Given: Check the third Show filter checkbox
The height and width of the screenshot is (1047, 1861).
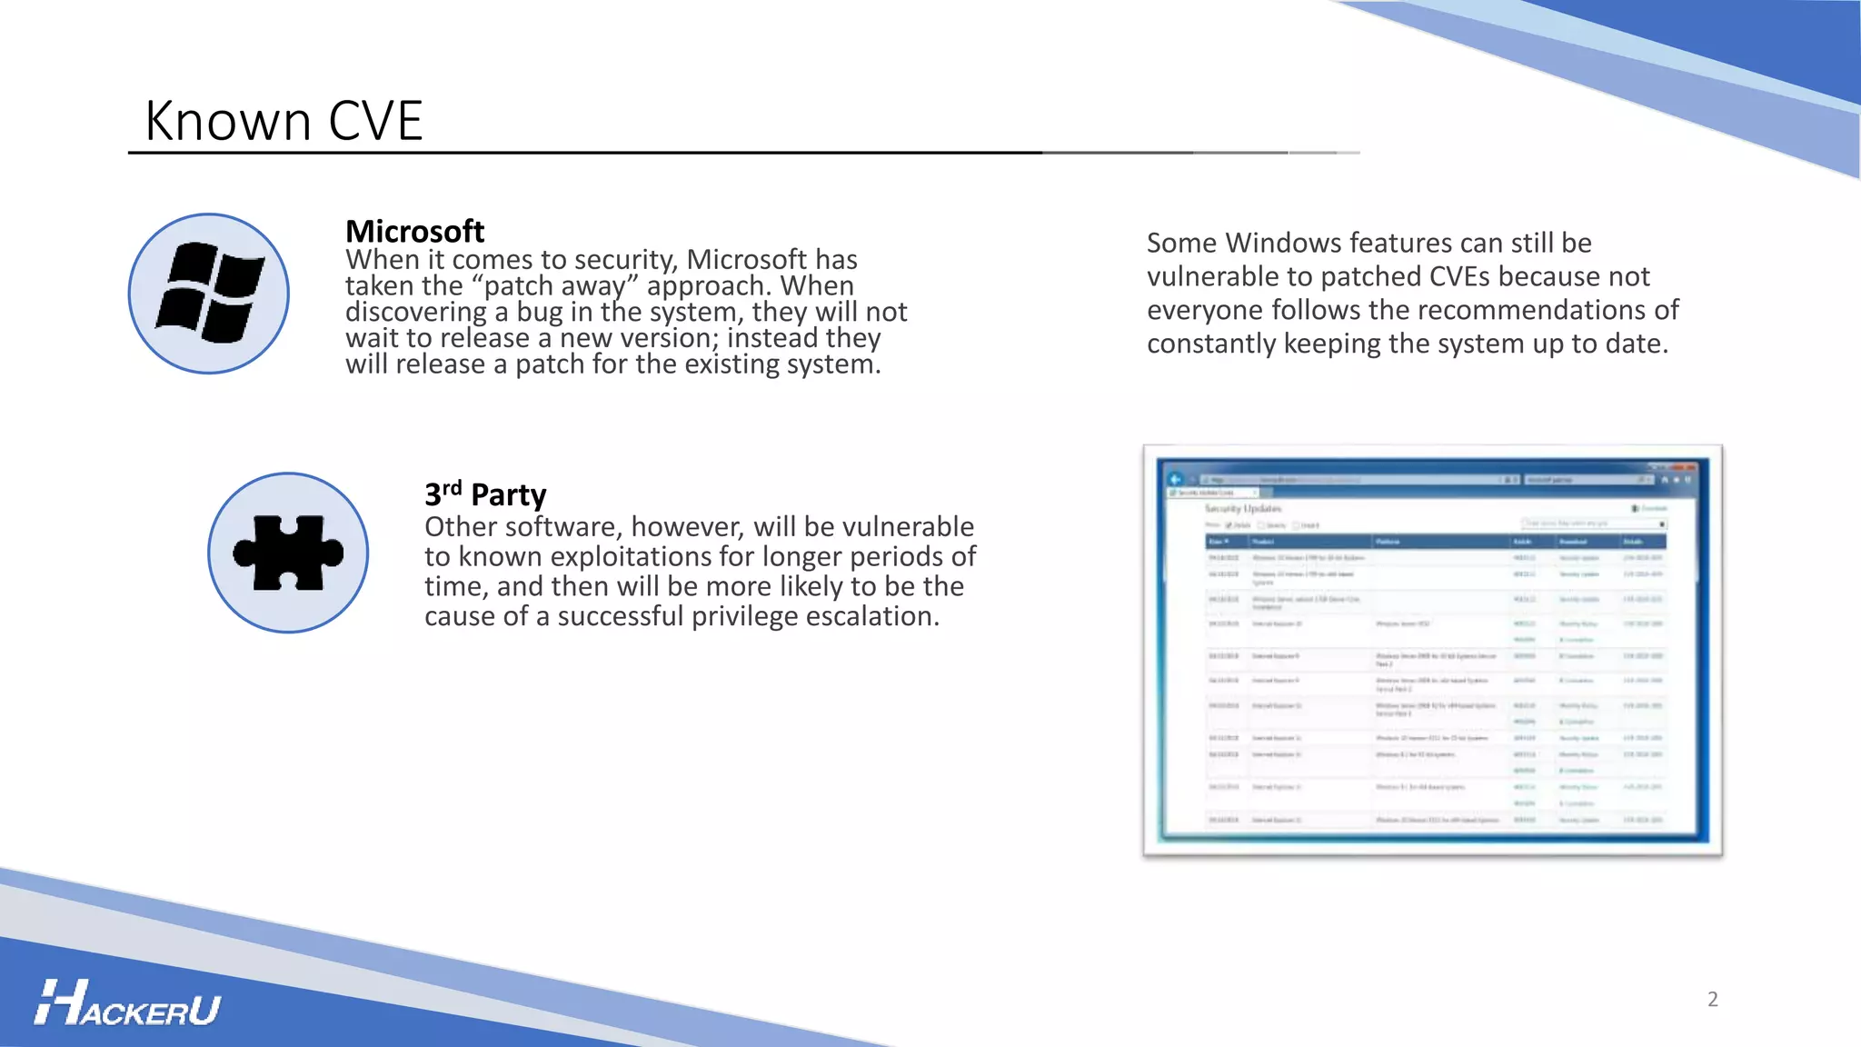Looking at the screenshot, I should point(1296,525).
